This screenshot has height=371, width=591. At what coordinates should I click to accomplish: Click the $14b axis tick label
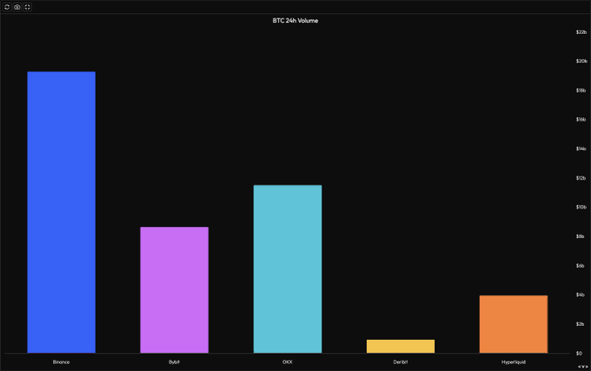click(x=581, y=149)
